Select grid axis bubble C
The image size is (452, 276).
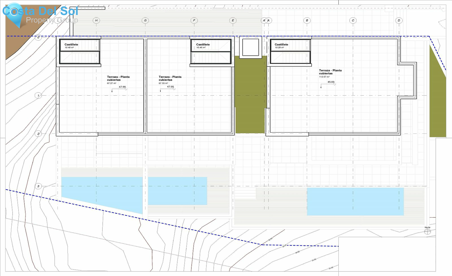[353, 21]
